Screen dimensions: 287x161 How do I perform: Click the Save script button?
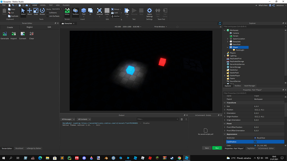point(207,148)
